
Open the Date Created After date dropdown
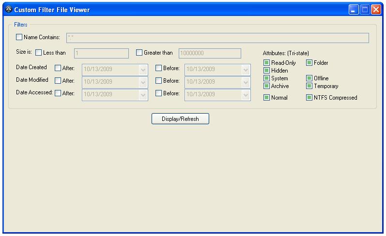[143, 69]
